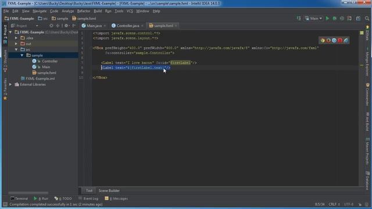Click the yellow warning stripe on editor scrollbar
This screenshot has height=209, width=372.
coord(362,65)
